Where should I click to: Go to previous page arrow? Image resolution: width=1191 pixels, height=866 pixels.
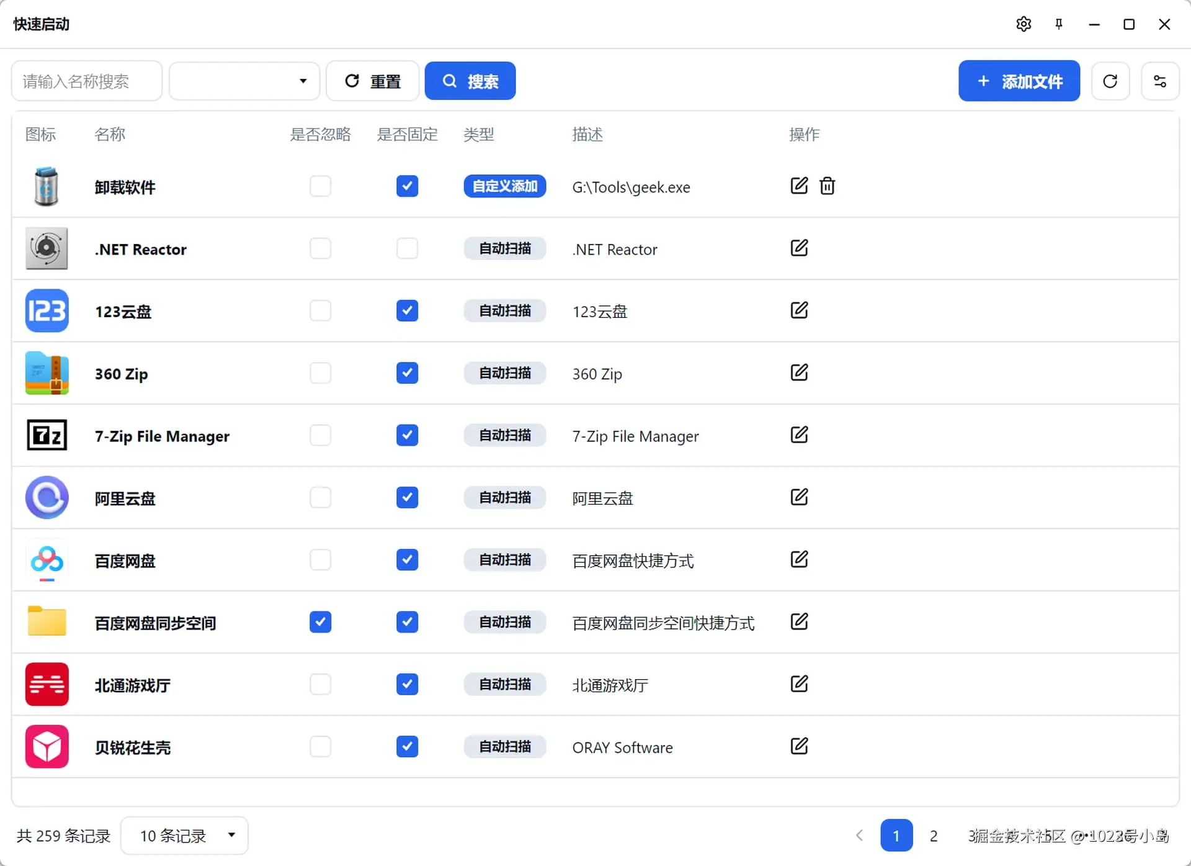(859, 836)
